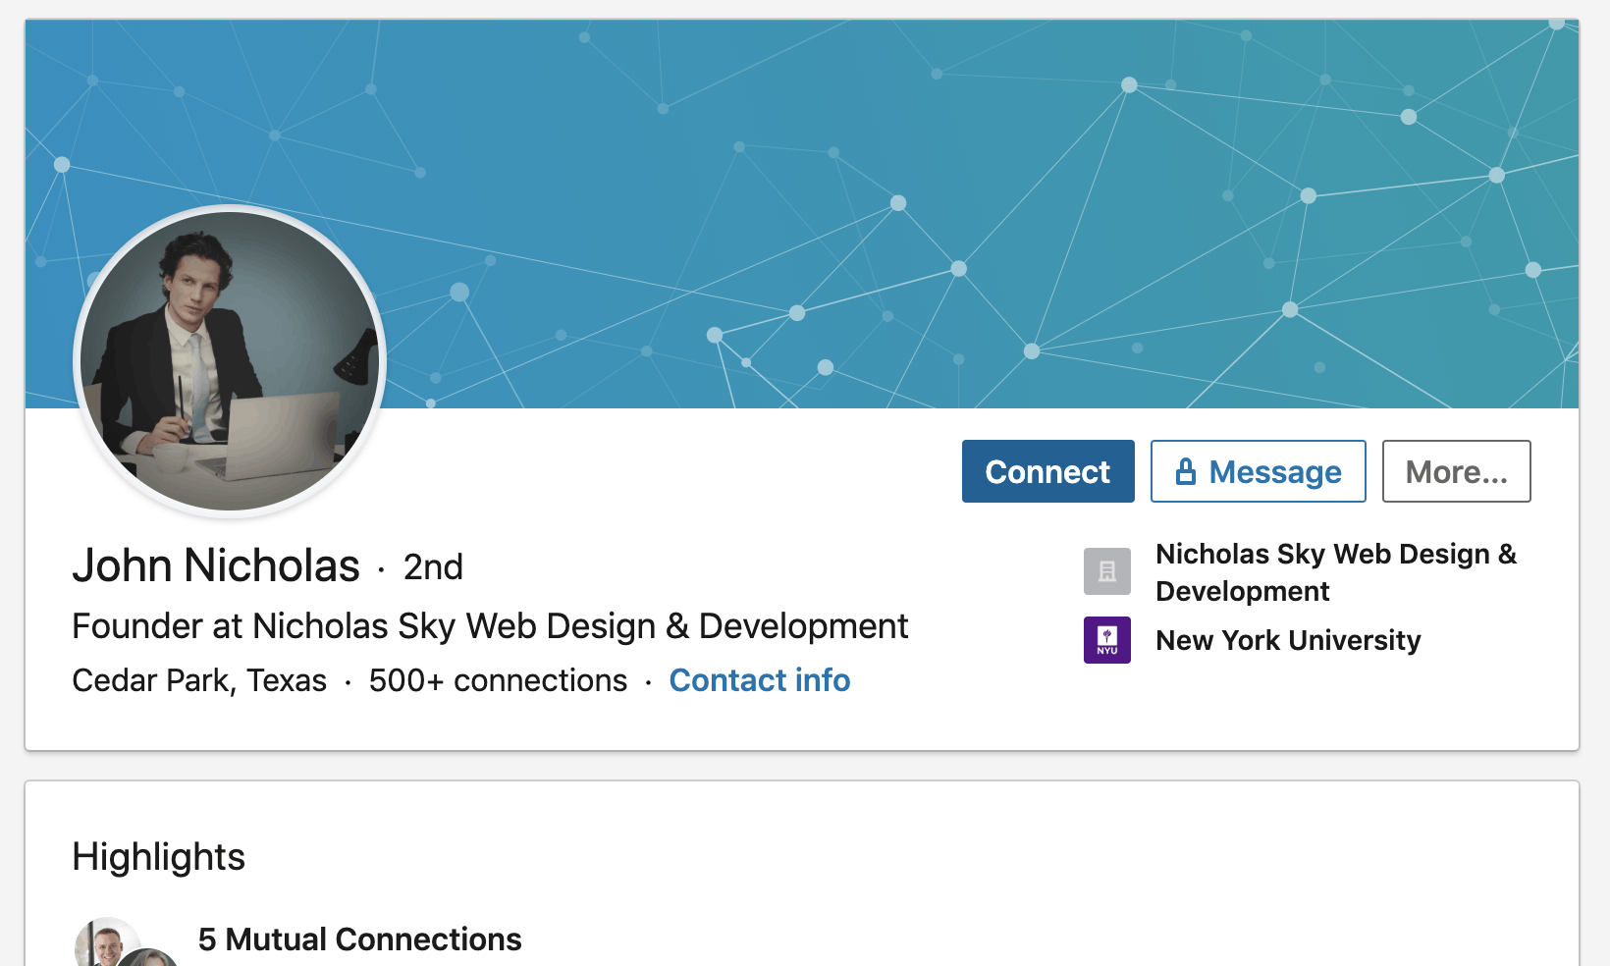Click the profile picture of John Nicholas
The height and width of the screenshot is (966, 1610).
coord(230,361)
